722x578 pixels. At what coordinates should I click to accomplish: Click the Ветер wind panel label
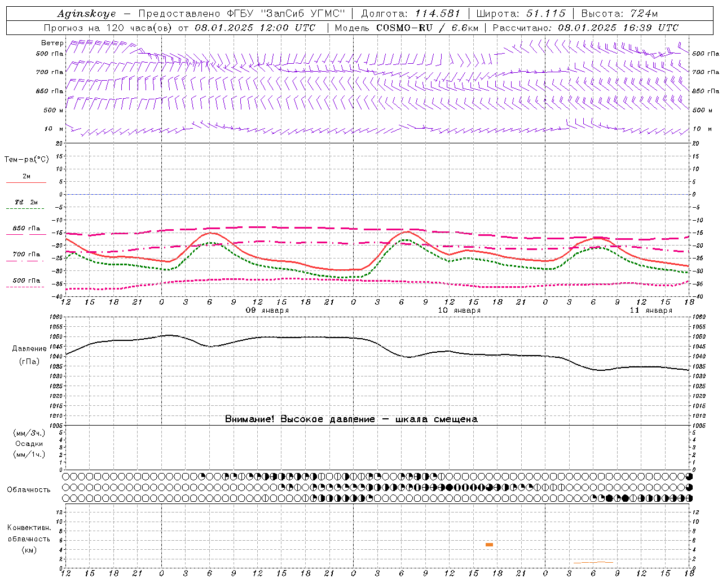[x=52, y=43]
